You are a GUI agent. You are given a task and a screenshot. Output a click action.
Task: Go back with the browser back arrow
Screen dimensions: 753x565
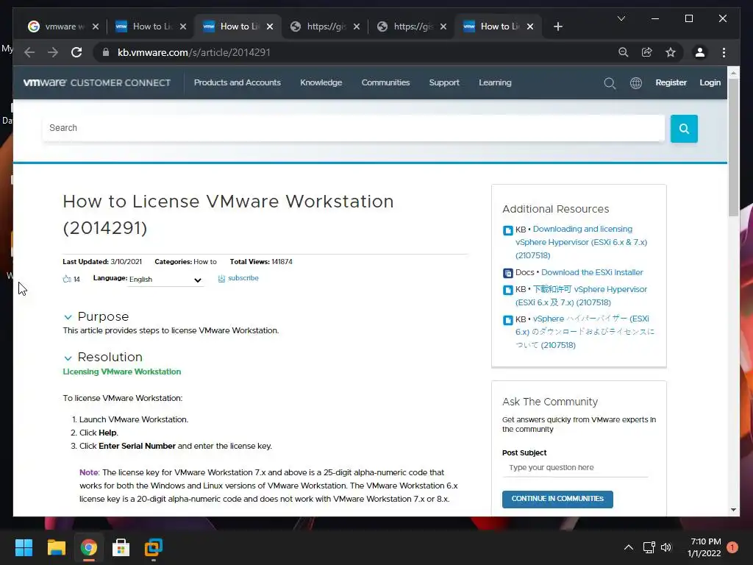coord(29,52)
